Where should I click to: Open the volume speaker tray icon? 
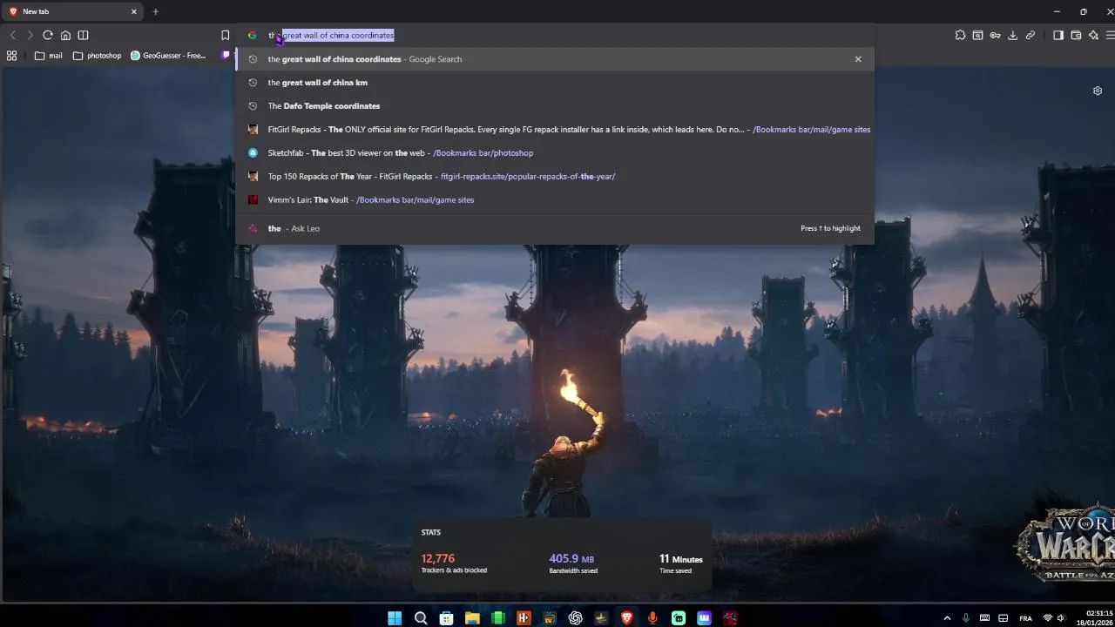point(1061,618)
